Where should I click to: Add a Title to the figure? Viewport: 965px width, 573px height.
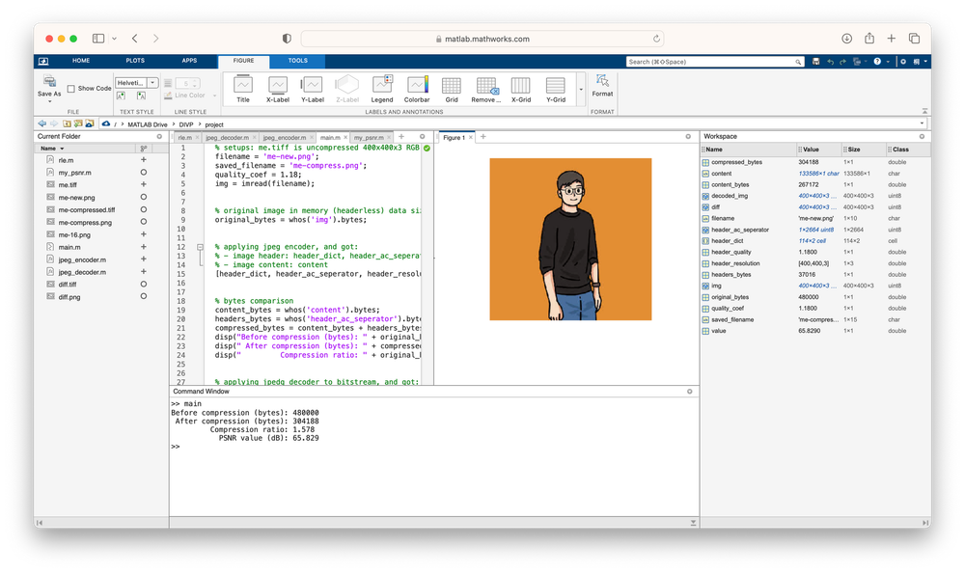point(242,86)
